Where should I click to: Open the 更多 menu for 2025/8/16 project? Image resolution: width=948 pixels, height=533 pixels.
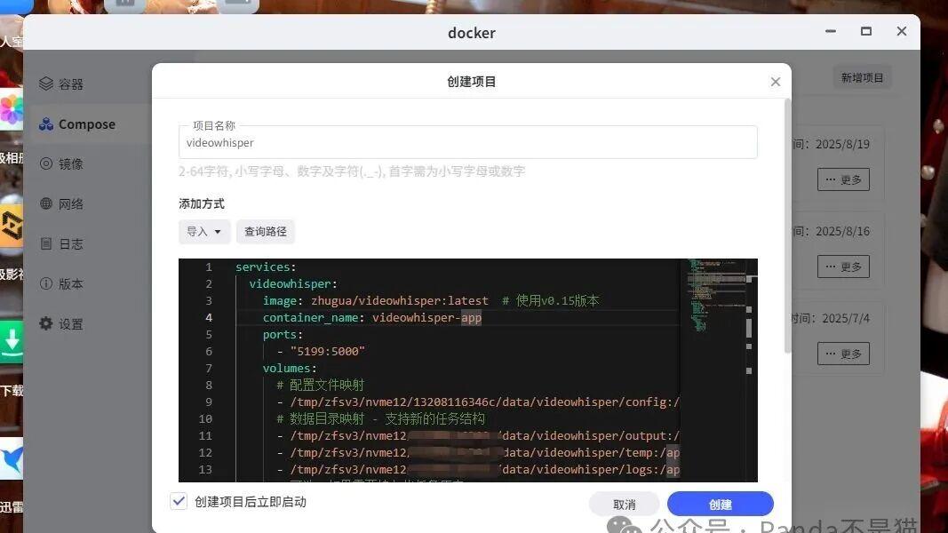[843, 266]
